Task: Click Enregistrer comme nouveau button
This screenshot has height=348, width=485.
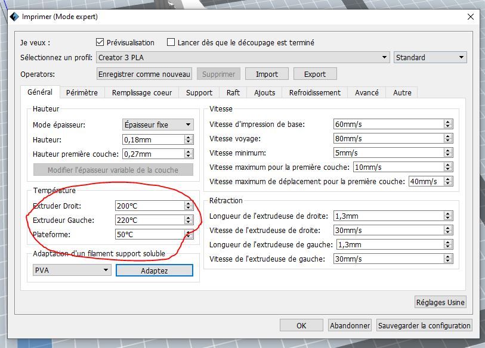Action: (x=144, y=74)
